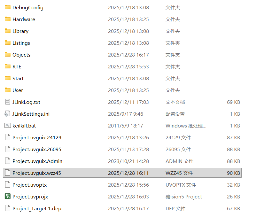The image size is (280, 224).
Task: Click the ision5 Project type label
Action: pyautogui.click(x=184, y=197)
